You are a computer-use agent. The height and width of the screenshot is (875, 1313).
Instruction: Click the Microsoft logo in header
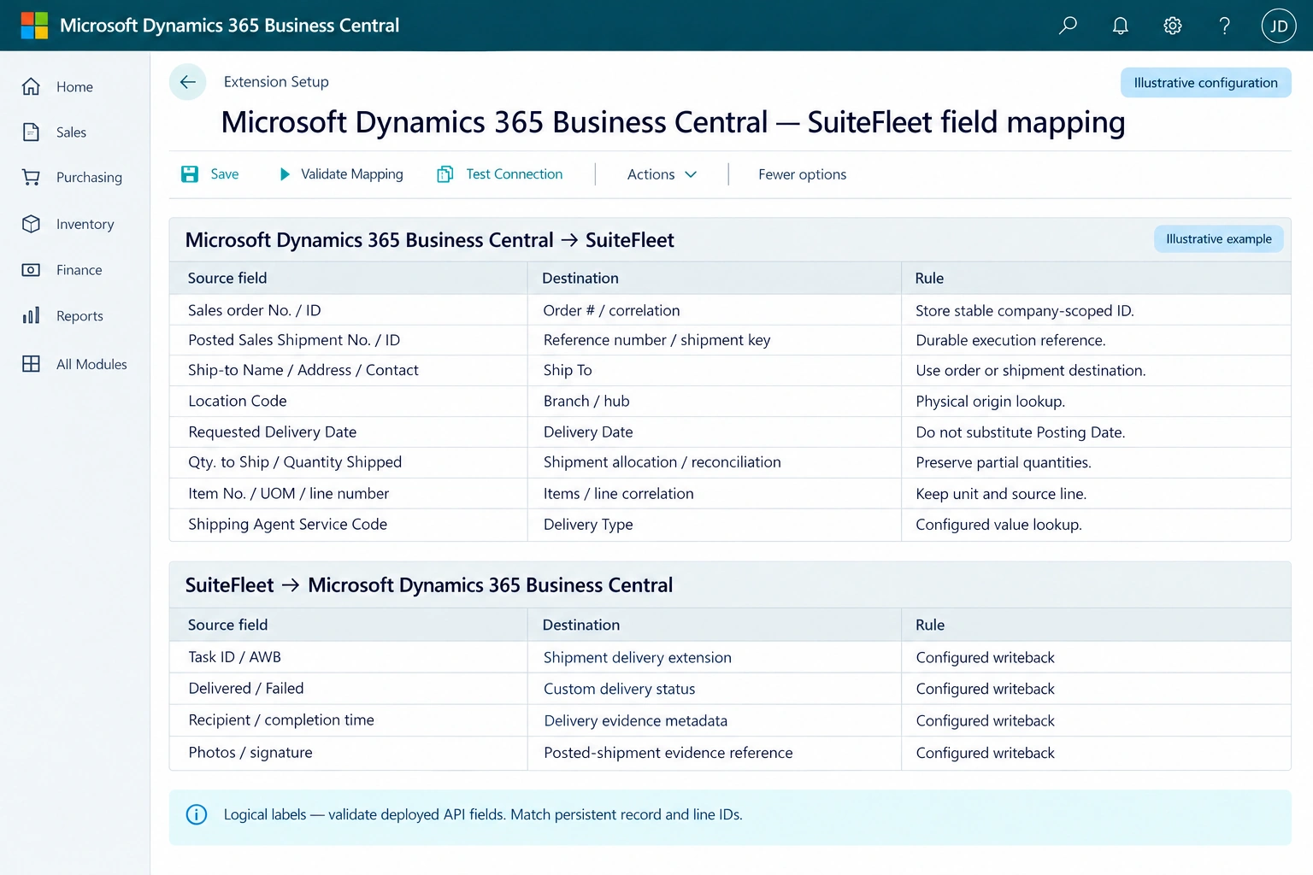click(34, 26)
